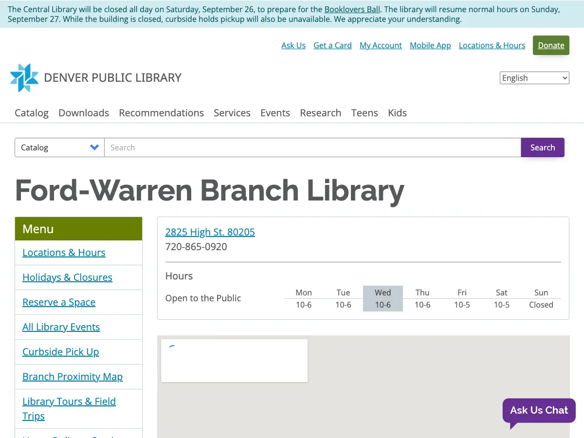
Task: Open Locations & Hours in top bar
Action: 492,45
